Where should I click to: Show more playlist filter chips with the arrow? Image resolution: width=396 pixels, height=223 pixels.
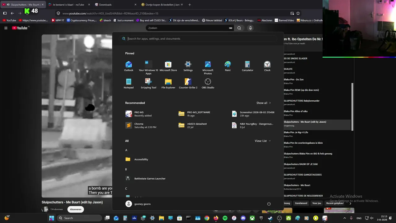click(x=350, y=203)
